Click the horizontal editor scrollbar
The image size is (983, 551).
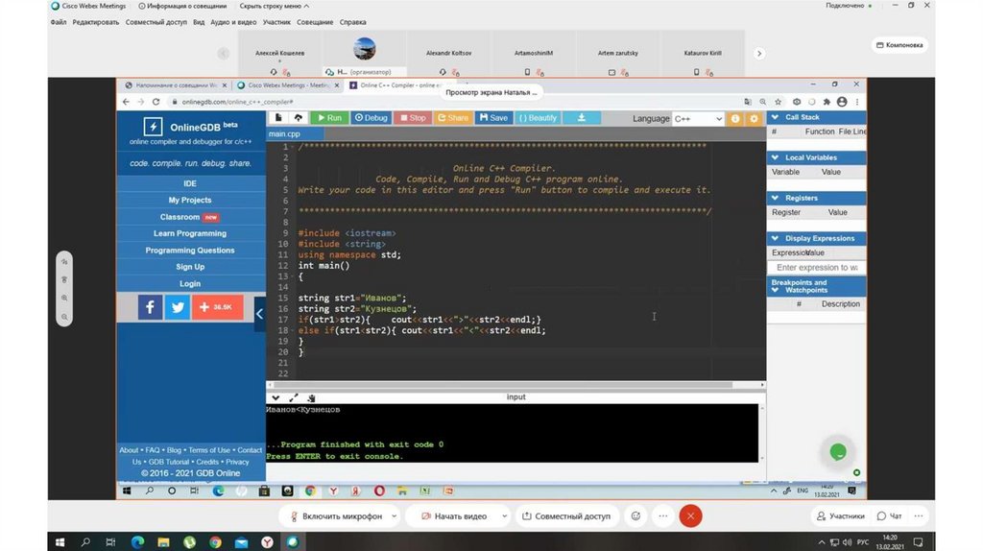click(503, 385)
